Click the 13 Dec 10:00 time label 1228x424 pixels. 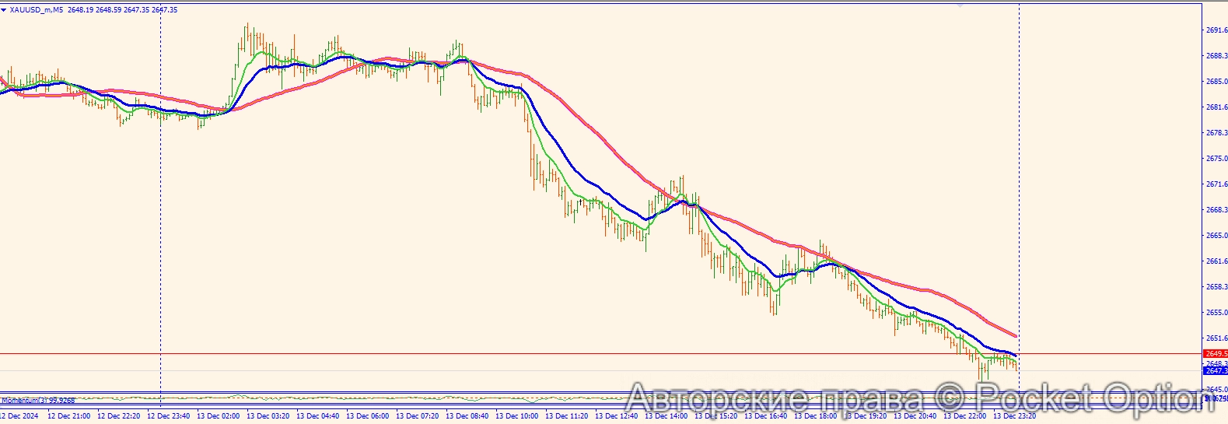coord(516,416)
